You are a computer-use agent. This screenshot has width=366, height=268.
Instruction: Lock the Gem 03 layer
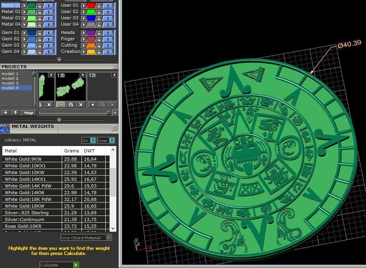tap(40, 45)
